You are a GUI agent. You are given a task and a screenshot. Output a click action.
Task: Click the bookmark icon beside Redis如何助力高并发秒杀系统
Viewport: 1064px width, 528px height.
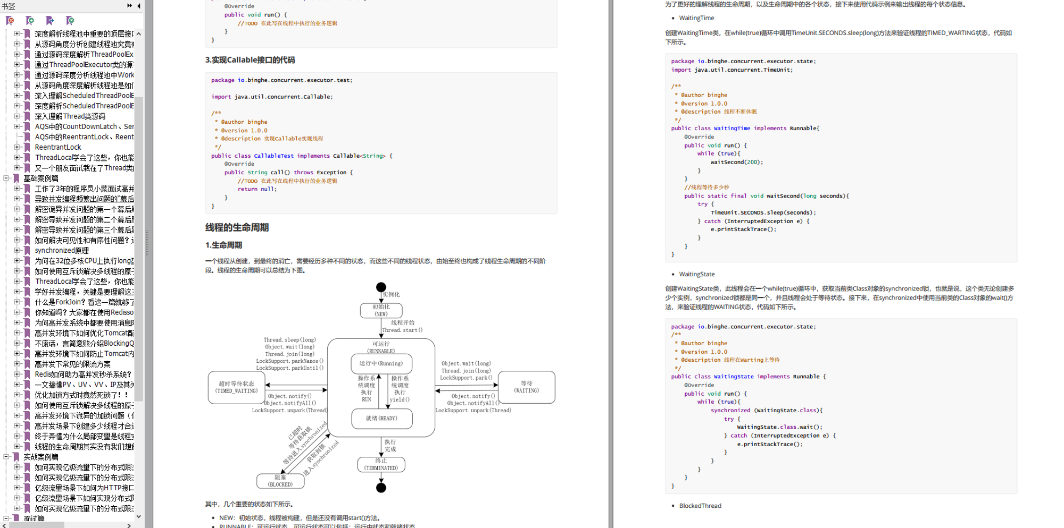point(27,374)
